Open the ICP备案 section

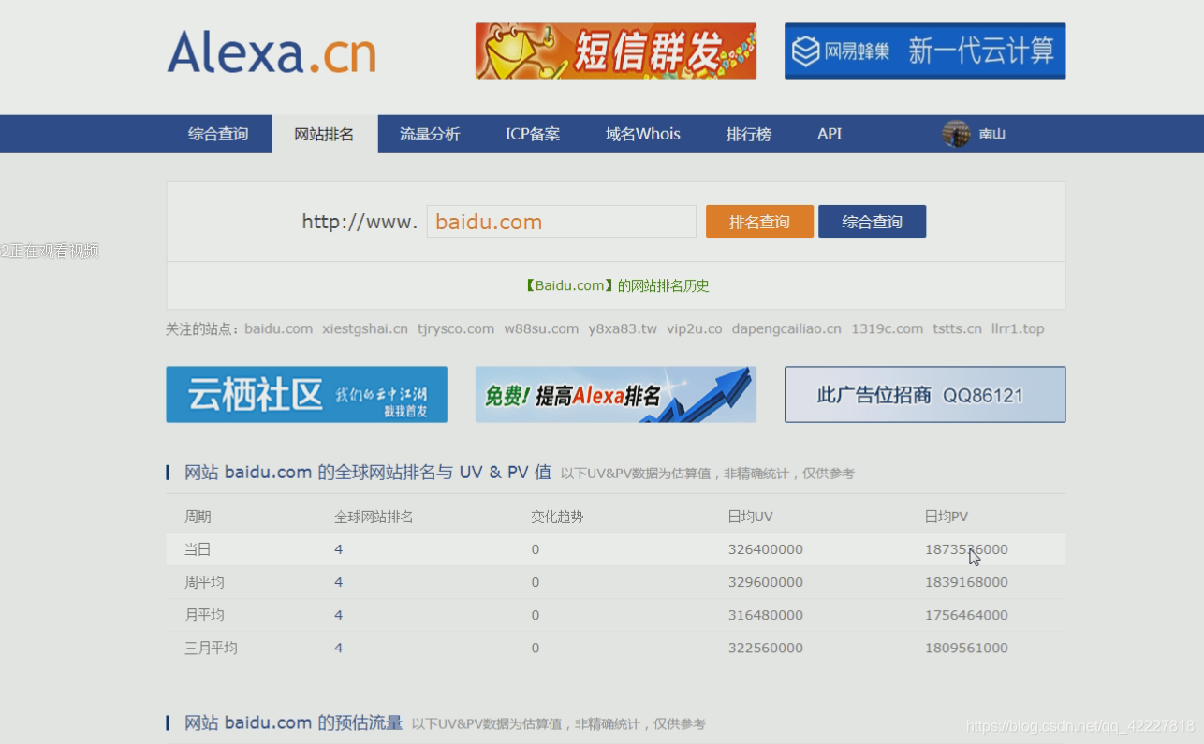point(531,133)
